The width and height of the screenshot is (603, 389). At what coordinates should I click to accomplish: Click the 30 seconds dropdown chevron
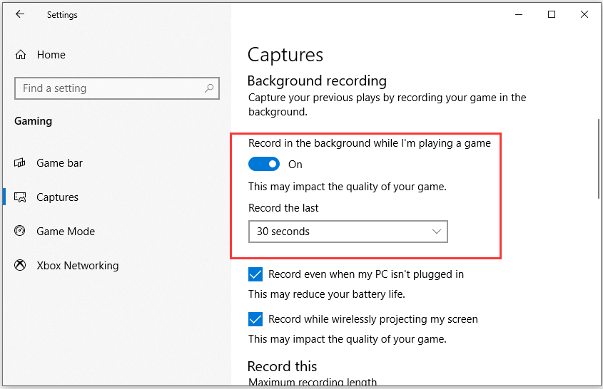pyautogui.click(x=436, y=232)
